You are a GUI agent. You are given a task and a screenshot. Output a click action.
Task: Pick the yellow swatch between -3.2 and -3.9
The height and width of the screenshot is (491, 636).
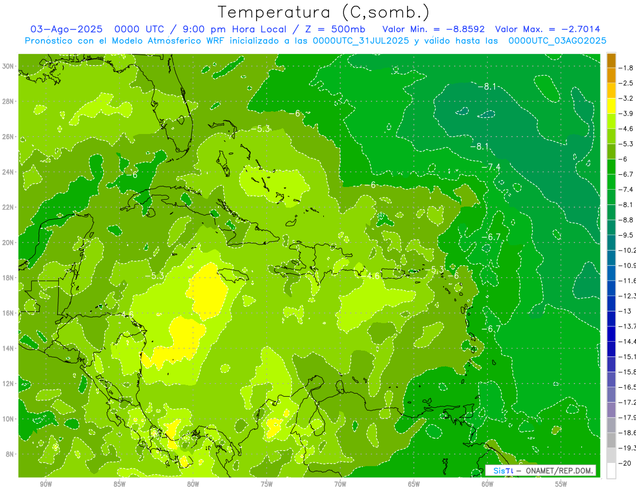tap(611, 106)
